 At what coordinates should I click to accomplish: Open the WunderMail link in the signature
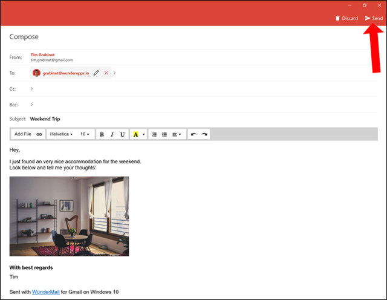46,292
